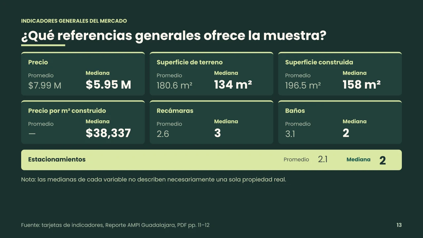Click the construida median 158 m²
Image resolution: width=423 pixels, height=238 pixels.
[x=362, y=85]
